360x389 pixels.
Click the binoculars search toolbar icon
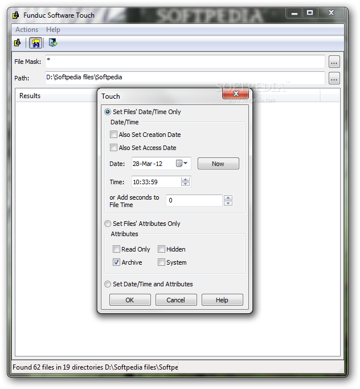36,43
